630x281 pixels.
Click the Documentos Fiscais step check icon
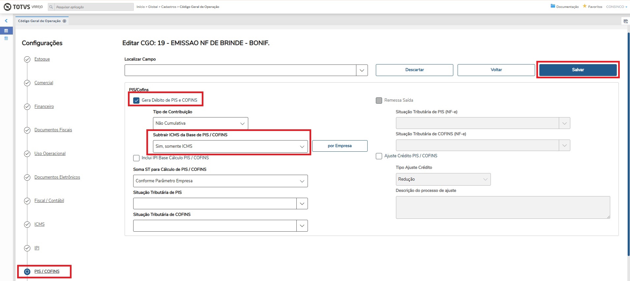27,130
